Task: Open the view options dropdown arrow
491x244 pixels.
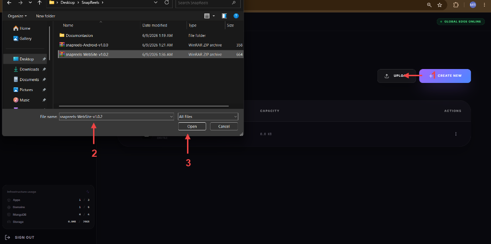Action: (214, 16)
